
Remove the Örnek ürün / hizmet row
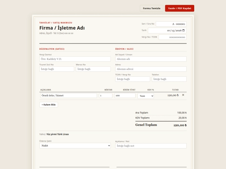(183, 95)
